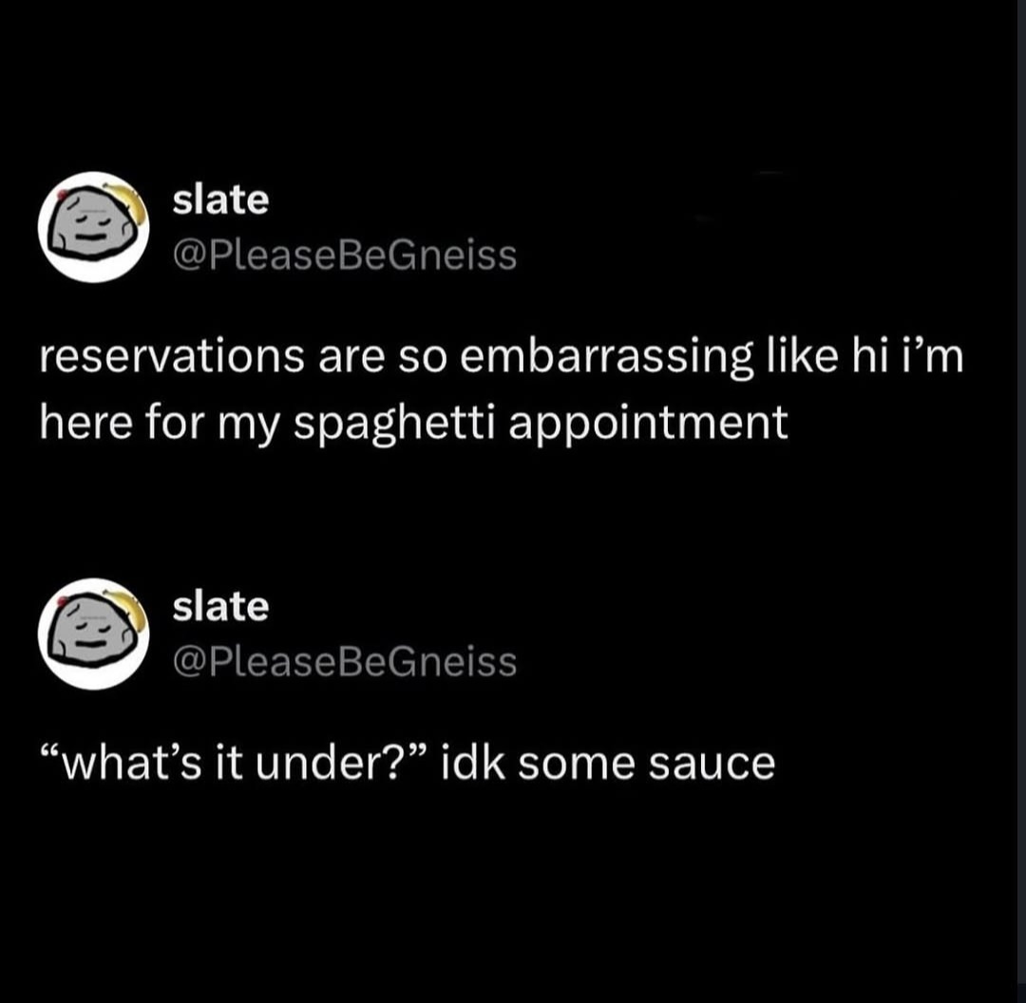
Task: Select the word "idk" in the reply tweet
Action: pyautogui.click(x=474, y=763)
